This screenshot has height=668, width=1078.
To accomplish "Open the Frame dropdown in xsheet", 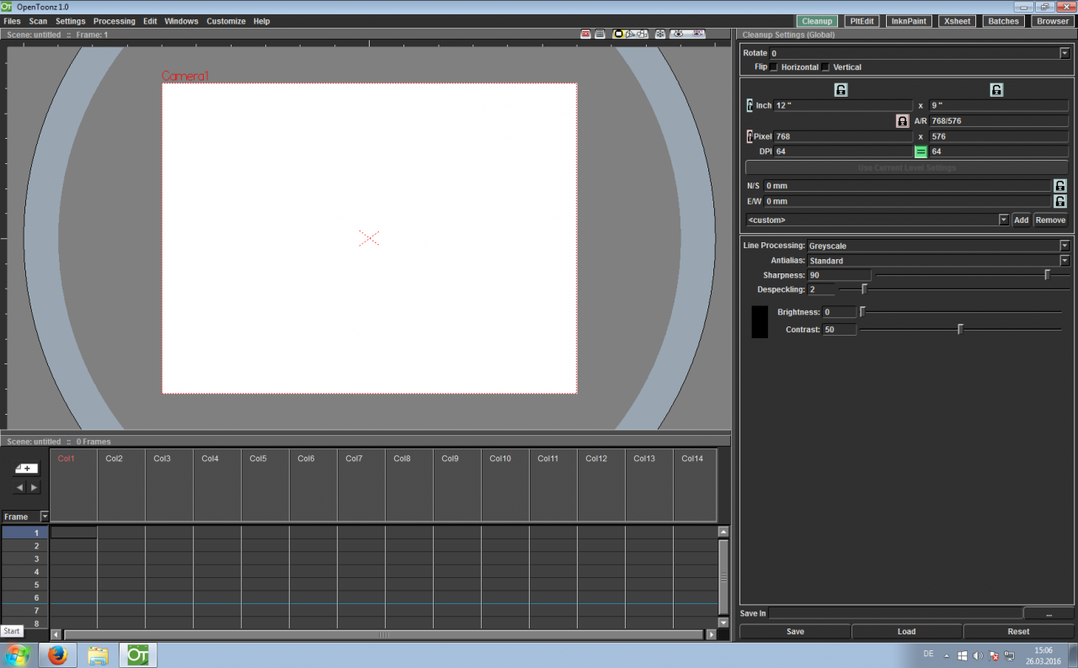I will point(45,517).
